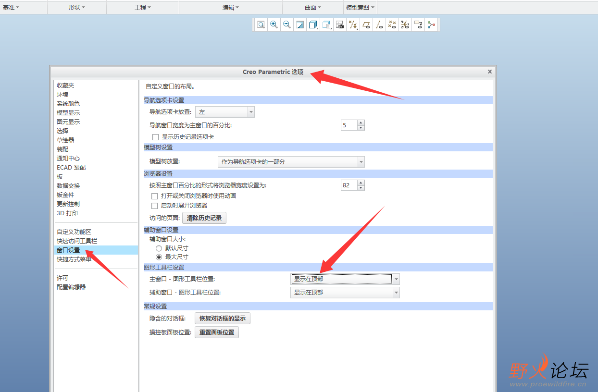
Task: Open the View Manager camera icon
Action: pos(340,25)
